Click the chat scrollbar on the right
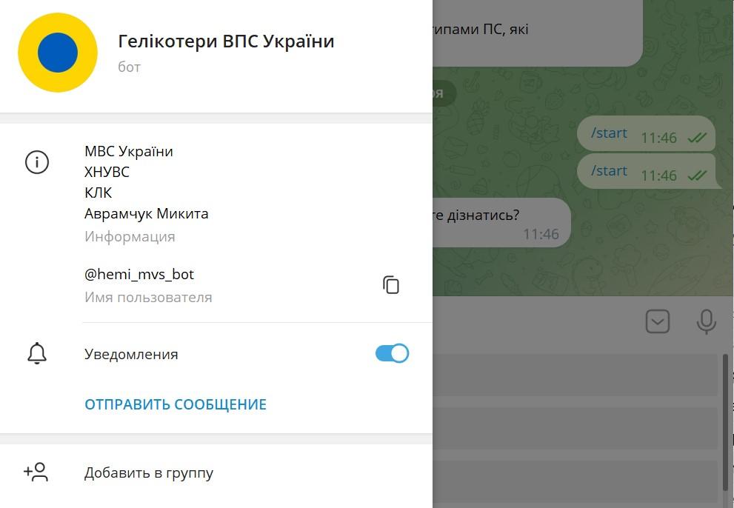 725,422
